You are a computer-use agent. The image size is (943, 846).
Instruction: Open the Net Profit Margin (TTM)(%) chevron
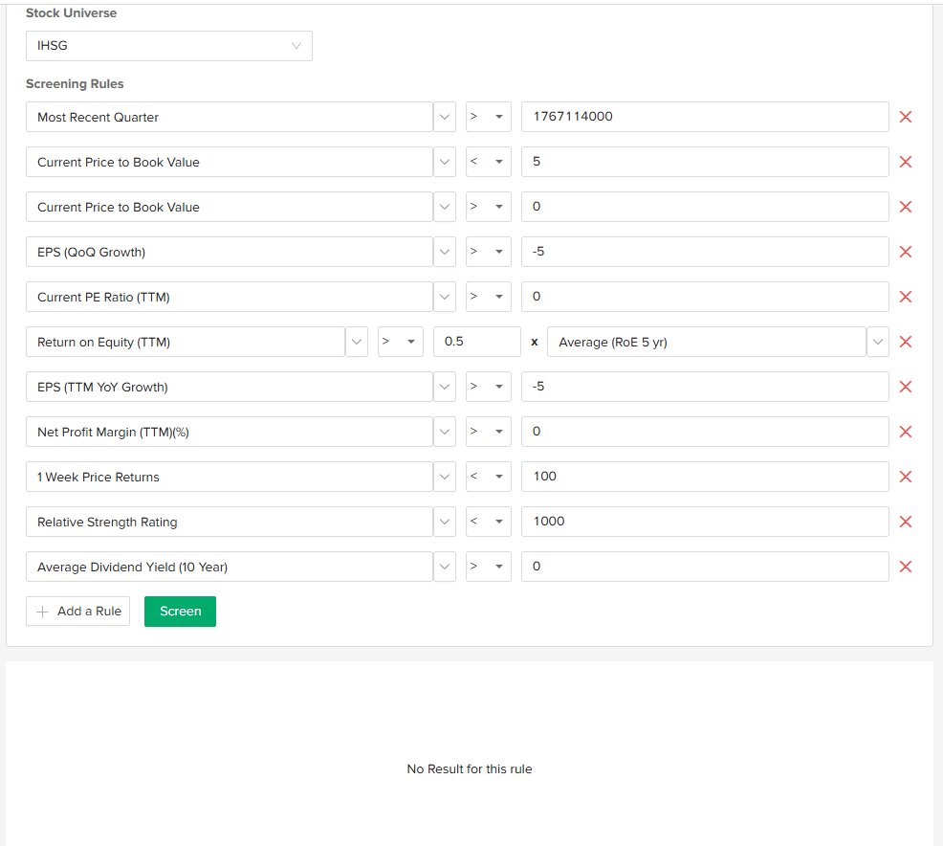445,432
